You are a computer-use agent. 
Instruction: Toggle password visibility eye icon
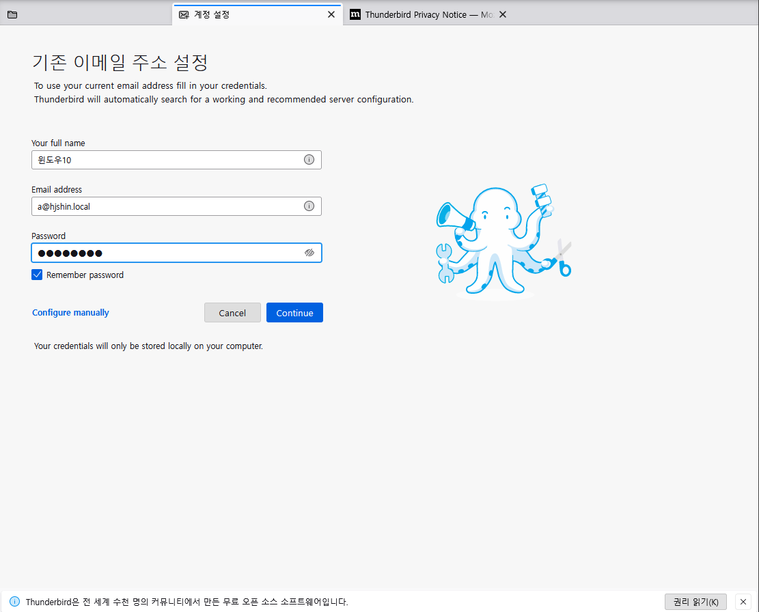coord(309,253)
